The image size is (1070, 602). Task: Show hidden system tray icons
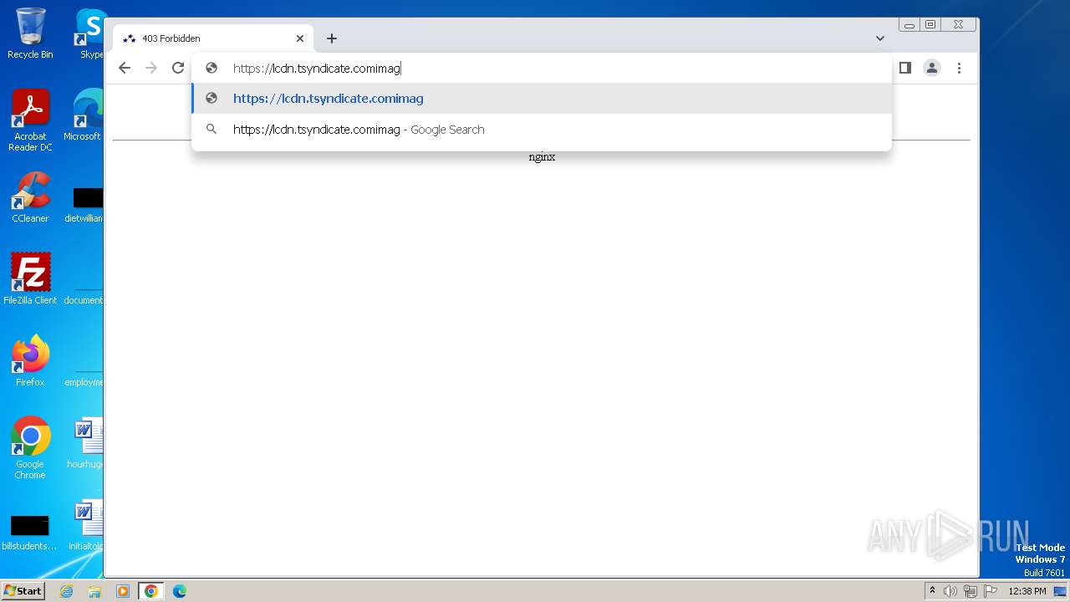tap(932, 591)
